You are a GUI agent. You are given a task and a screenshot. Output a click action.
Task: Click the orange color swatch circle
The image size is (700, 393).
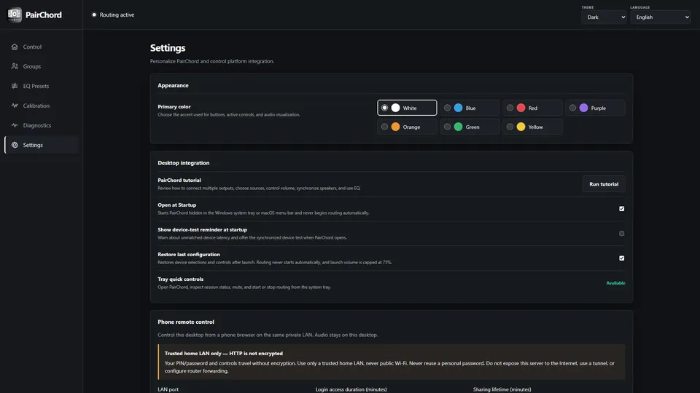pos(395,127)
